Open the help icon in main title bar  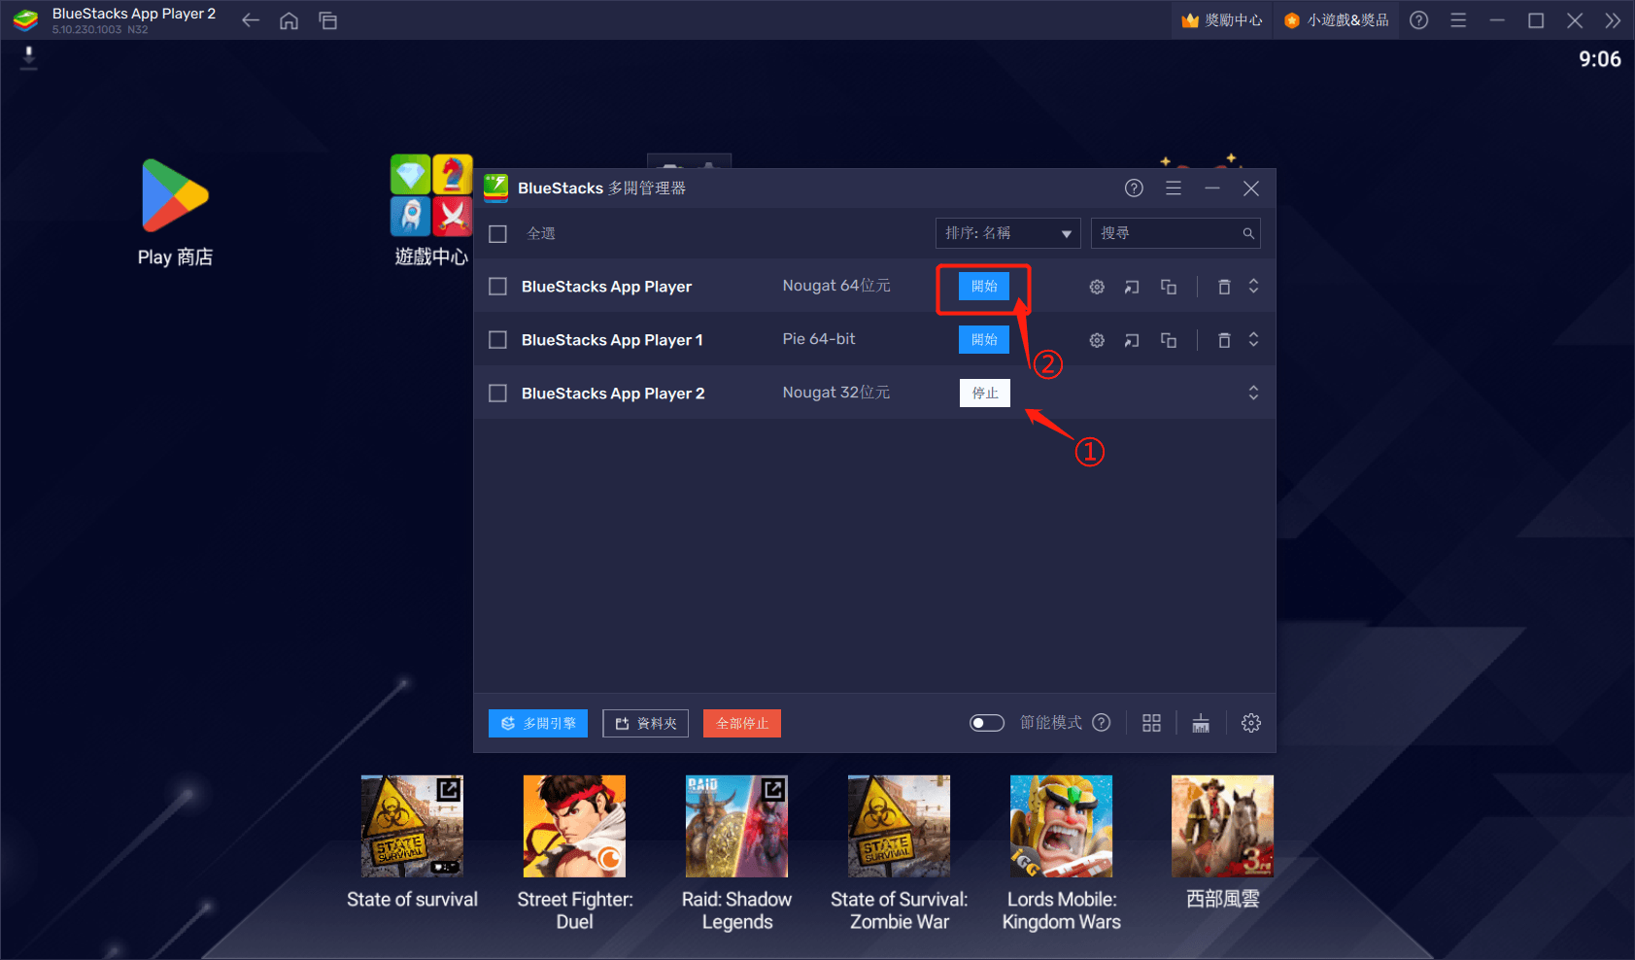click(1419, 20)
